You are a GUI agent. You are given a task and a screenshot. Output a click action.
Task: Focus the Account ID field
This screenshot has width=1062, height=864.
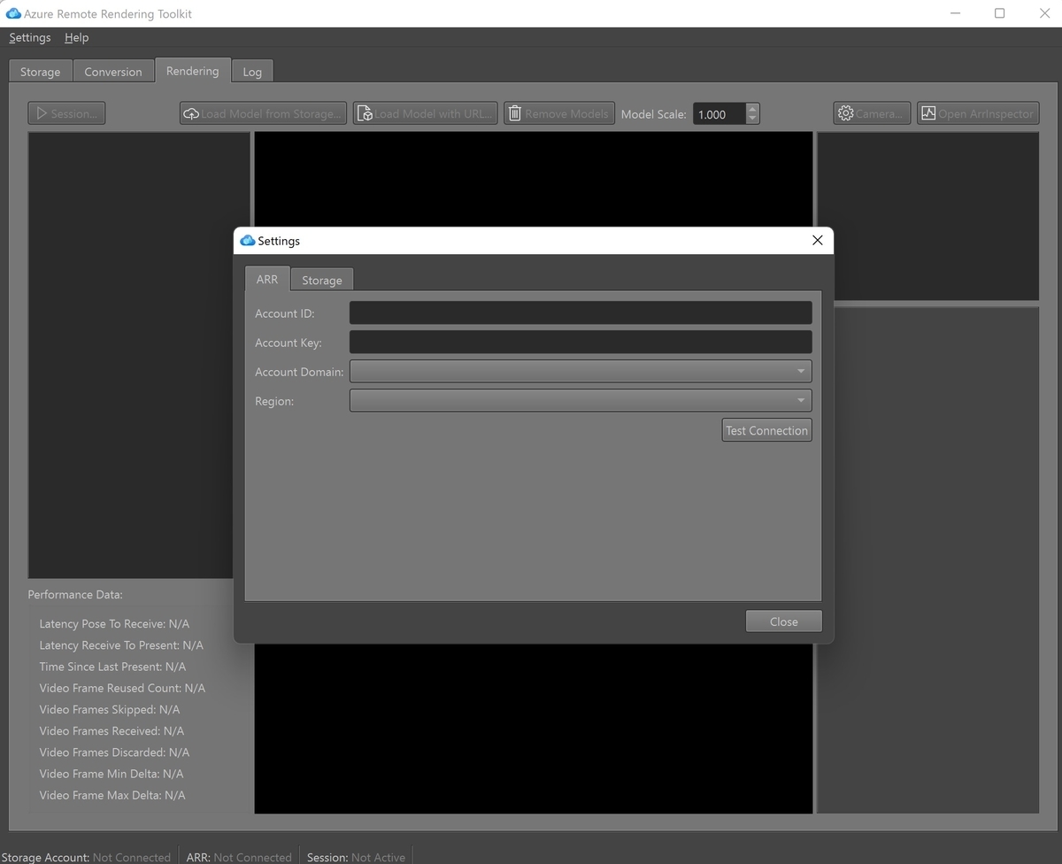tap(581, 312)
